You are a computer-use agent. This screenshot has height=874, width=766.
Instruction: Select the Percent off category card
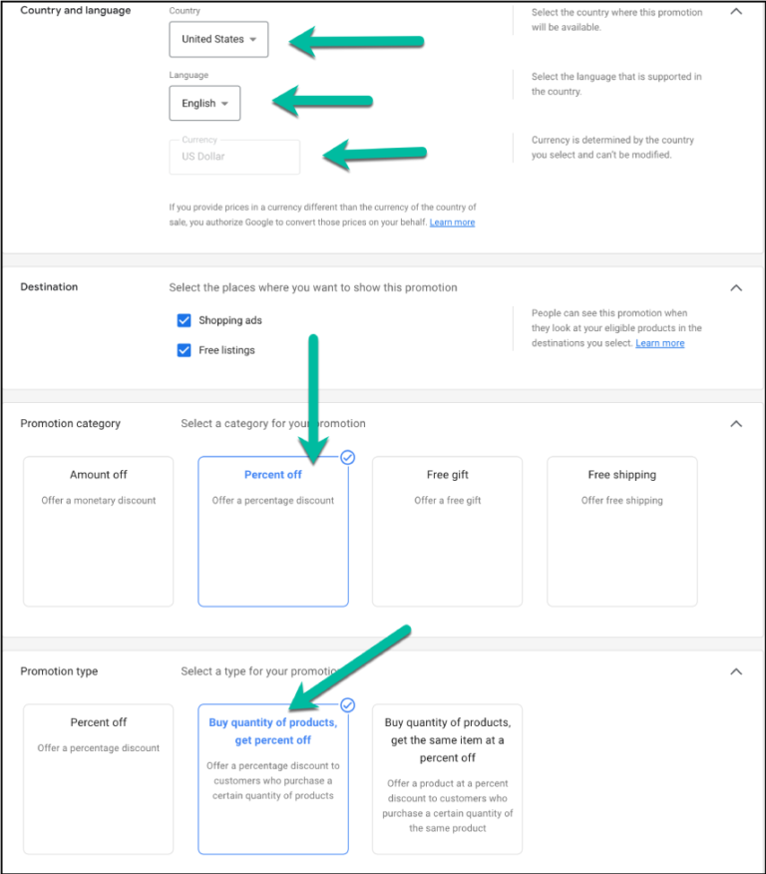(272, 530)
